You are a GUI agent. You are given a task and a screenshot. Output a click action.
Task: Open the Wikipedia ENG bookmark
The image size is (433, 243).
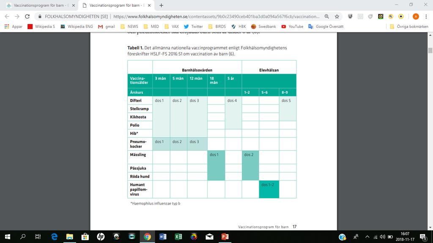(x=77, y=27)
